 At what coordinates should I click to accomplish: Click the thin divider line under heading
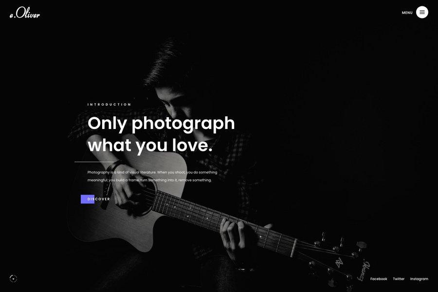click(x=94, y=162)
